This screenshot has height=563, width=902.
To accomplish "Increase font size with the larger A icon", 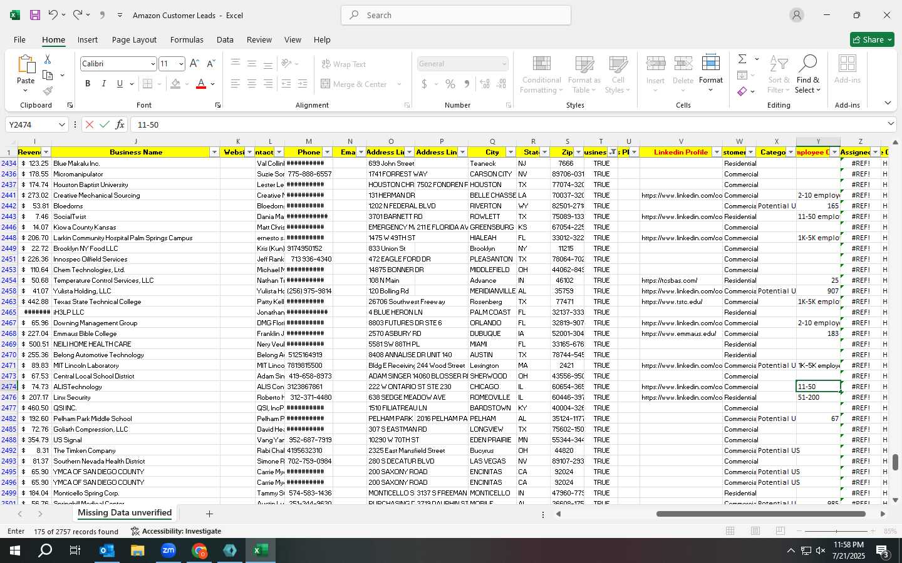I will tap(194, 63).
